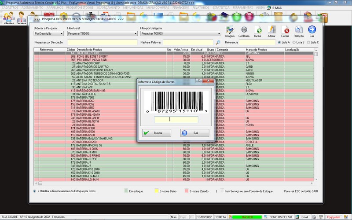352x220 pixels.
Task: Click the Estoque Baixo yellow color swatch
Action: point(157,191)
